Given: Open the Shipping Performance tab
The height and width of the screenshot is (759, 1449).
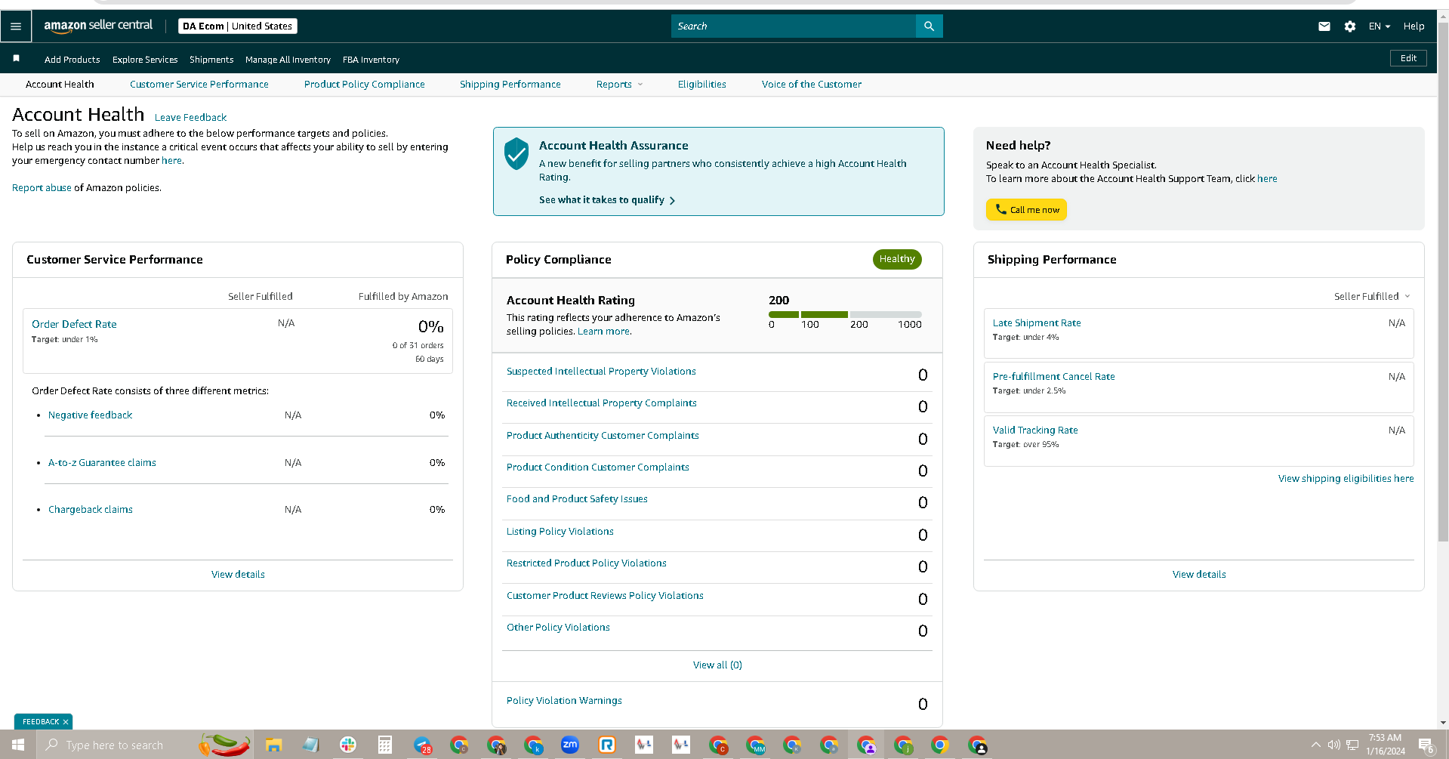Looking at the screenshot, I should click(x=510, y=85).
